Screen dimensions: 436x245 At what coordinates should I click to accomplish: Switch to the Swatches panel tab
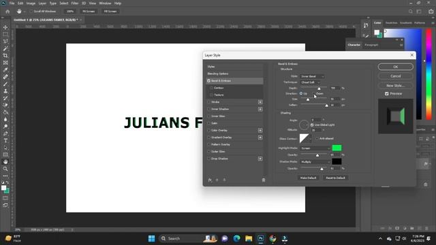391,22
